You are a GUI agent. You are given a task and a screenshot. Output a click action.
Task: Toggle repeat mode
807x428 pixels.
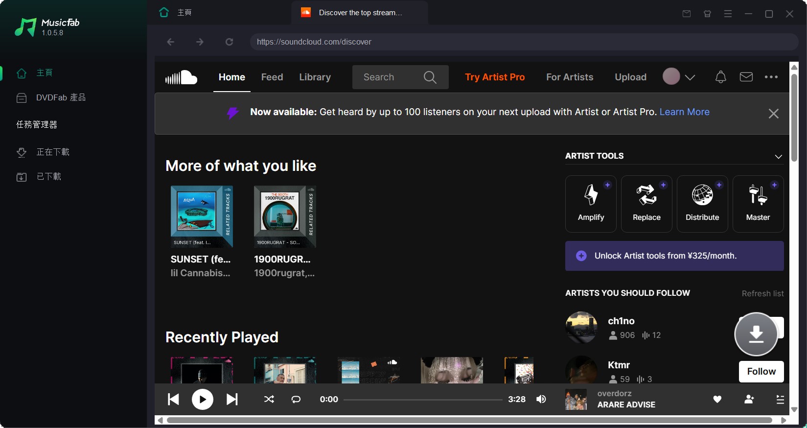(296, 399)
